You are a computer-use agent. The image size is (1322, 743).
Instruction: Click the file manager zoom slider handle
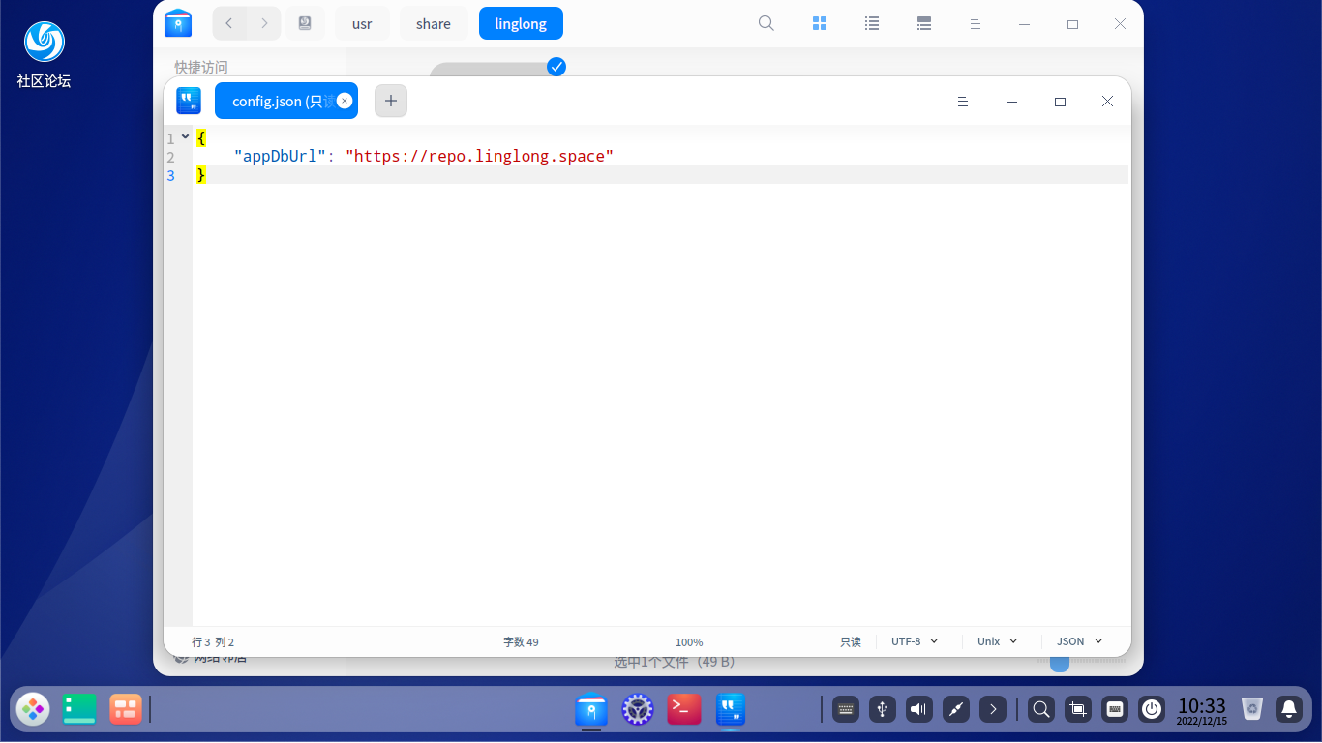click(1060, 663)
